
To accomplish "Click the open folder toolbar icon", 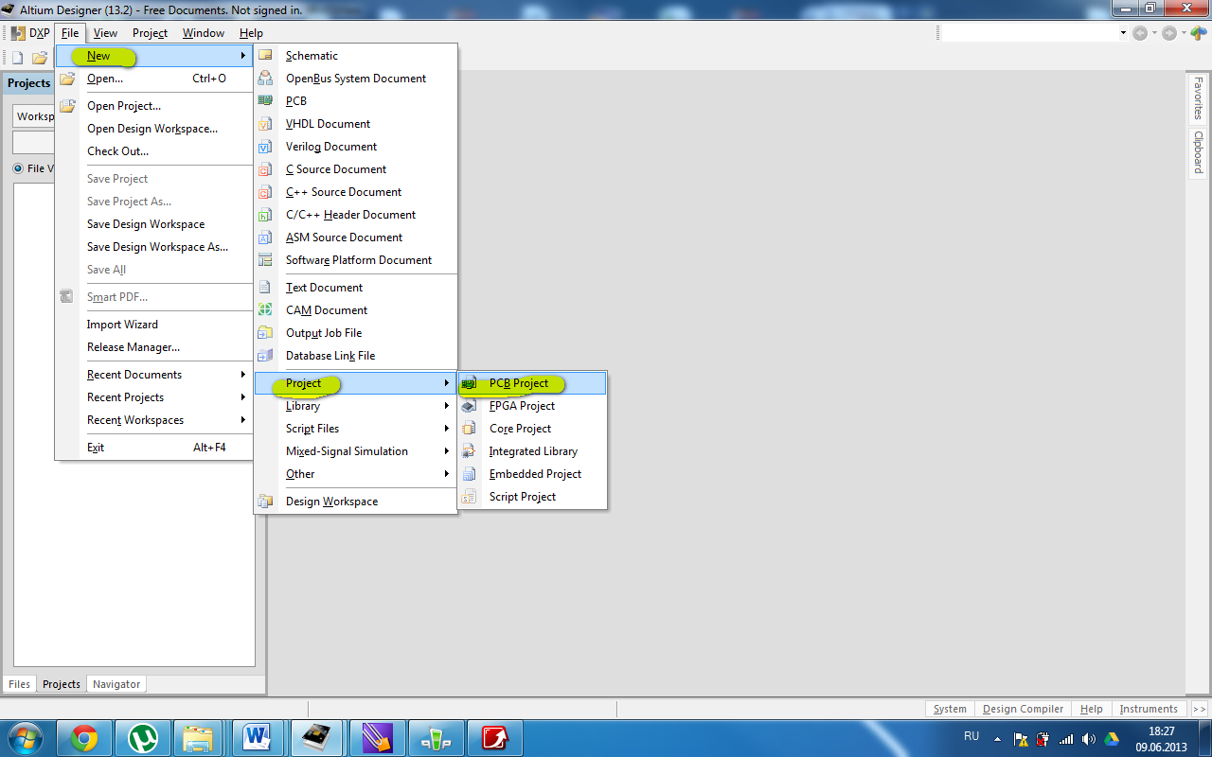I will coord(40,58).
